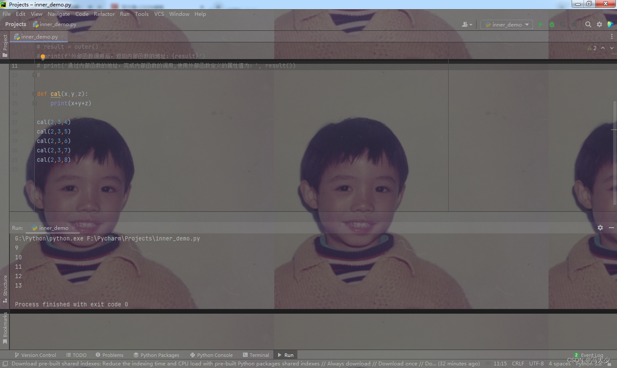
Task: Hide the Run tool window
Action: [x=611, y=228]
